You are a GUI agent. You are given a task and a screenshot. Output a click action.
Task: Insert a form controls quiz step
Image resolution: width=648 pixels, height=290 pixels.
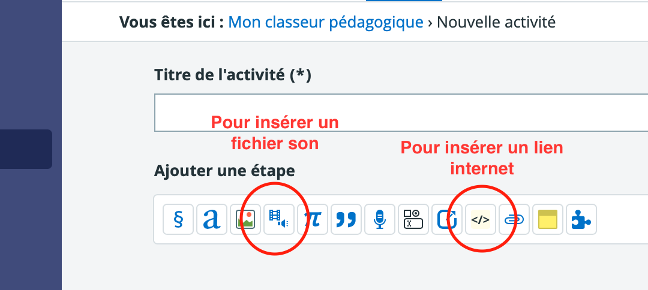point(413,219)
